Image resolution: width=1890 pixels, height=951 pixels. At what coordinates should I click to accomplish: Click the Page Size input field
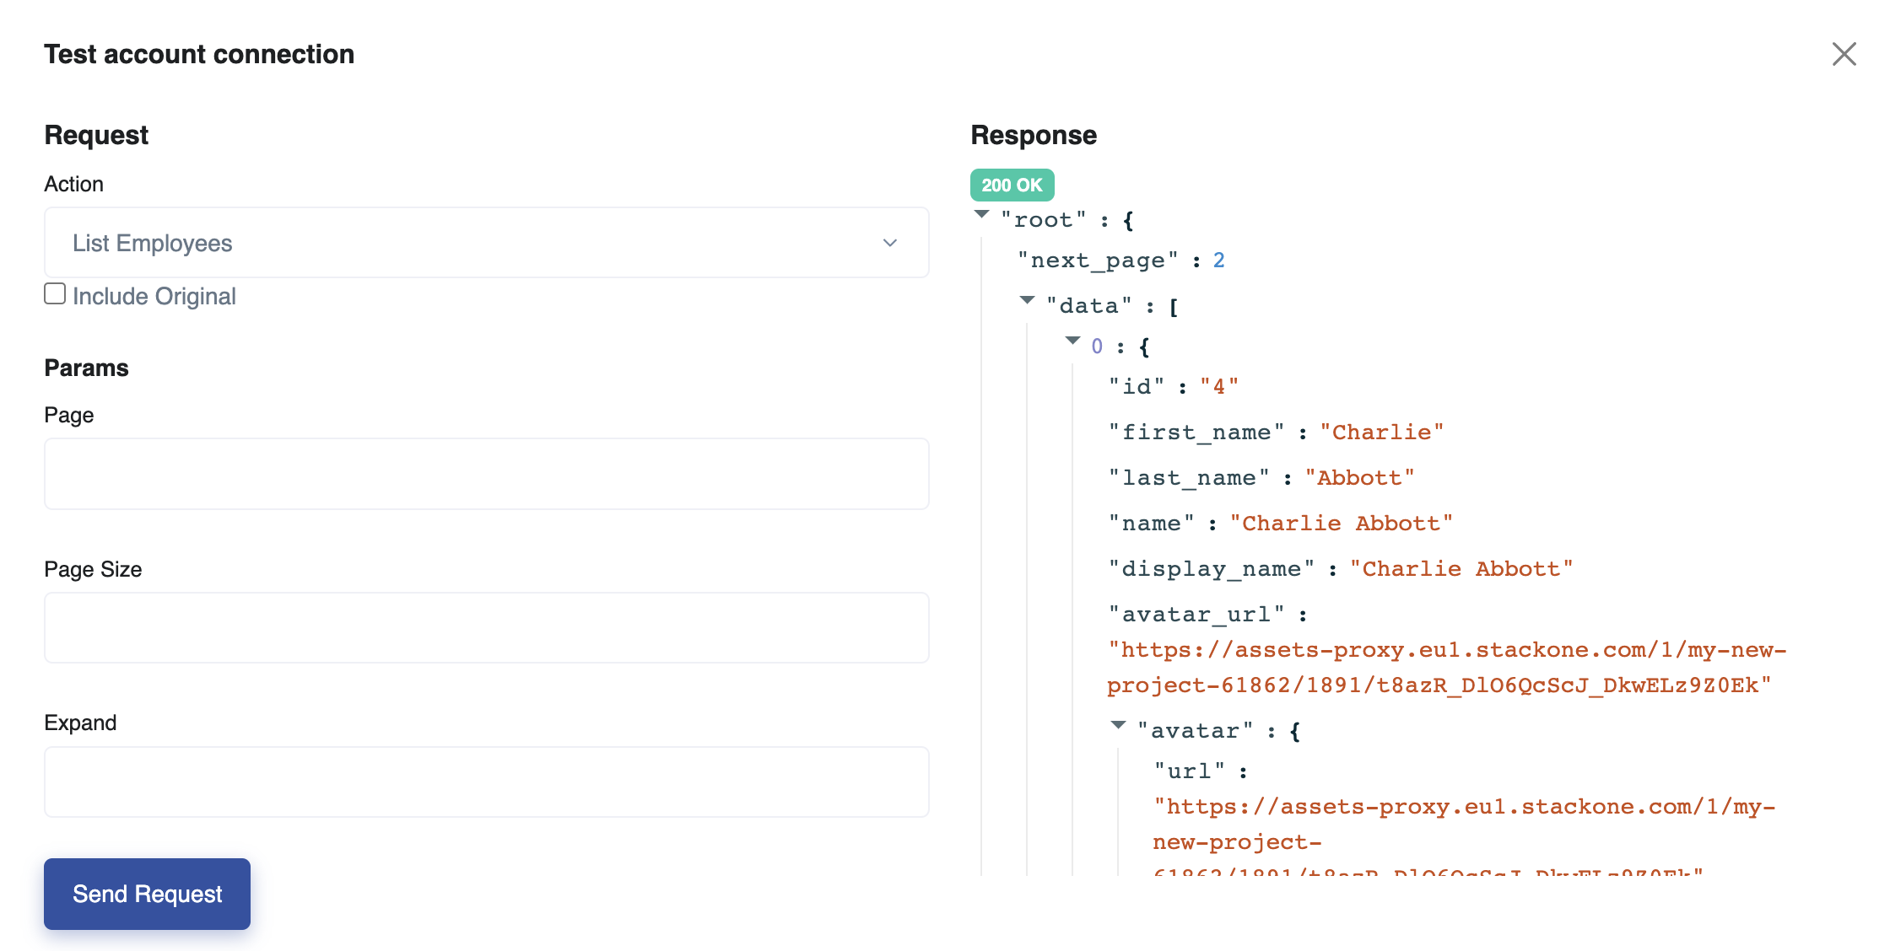point(486,627)
